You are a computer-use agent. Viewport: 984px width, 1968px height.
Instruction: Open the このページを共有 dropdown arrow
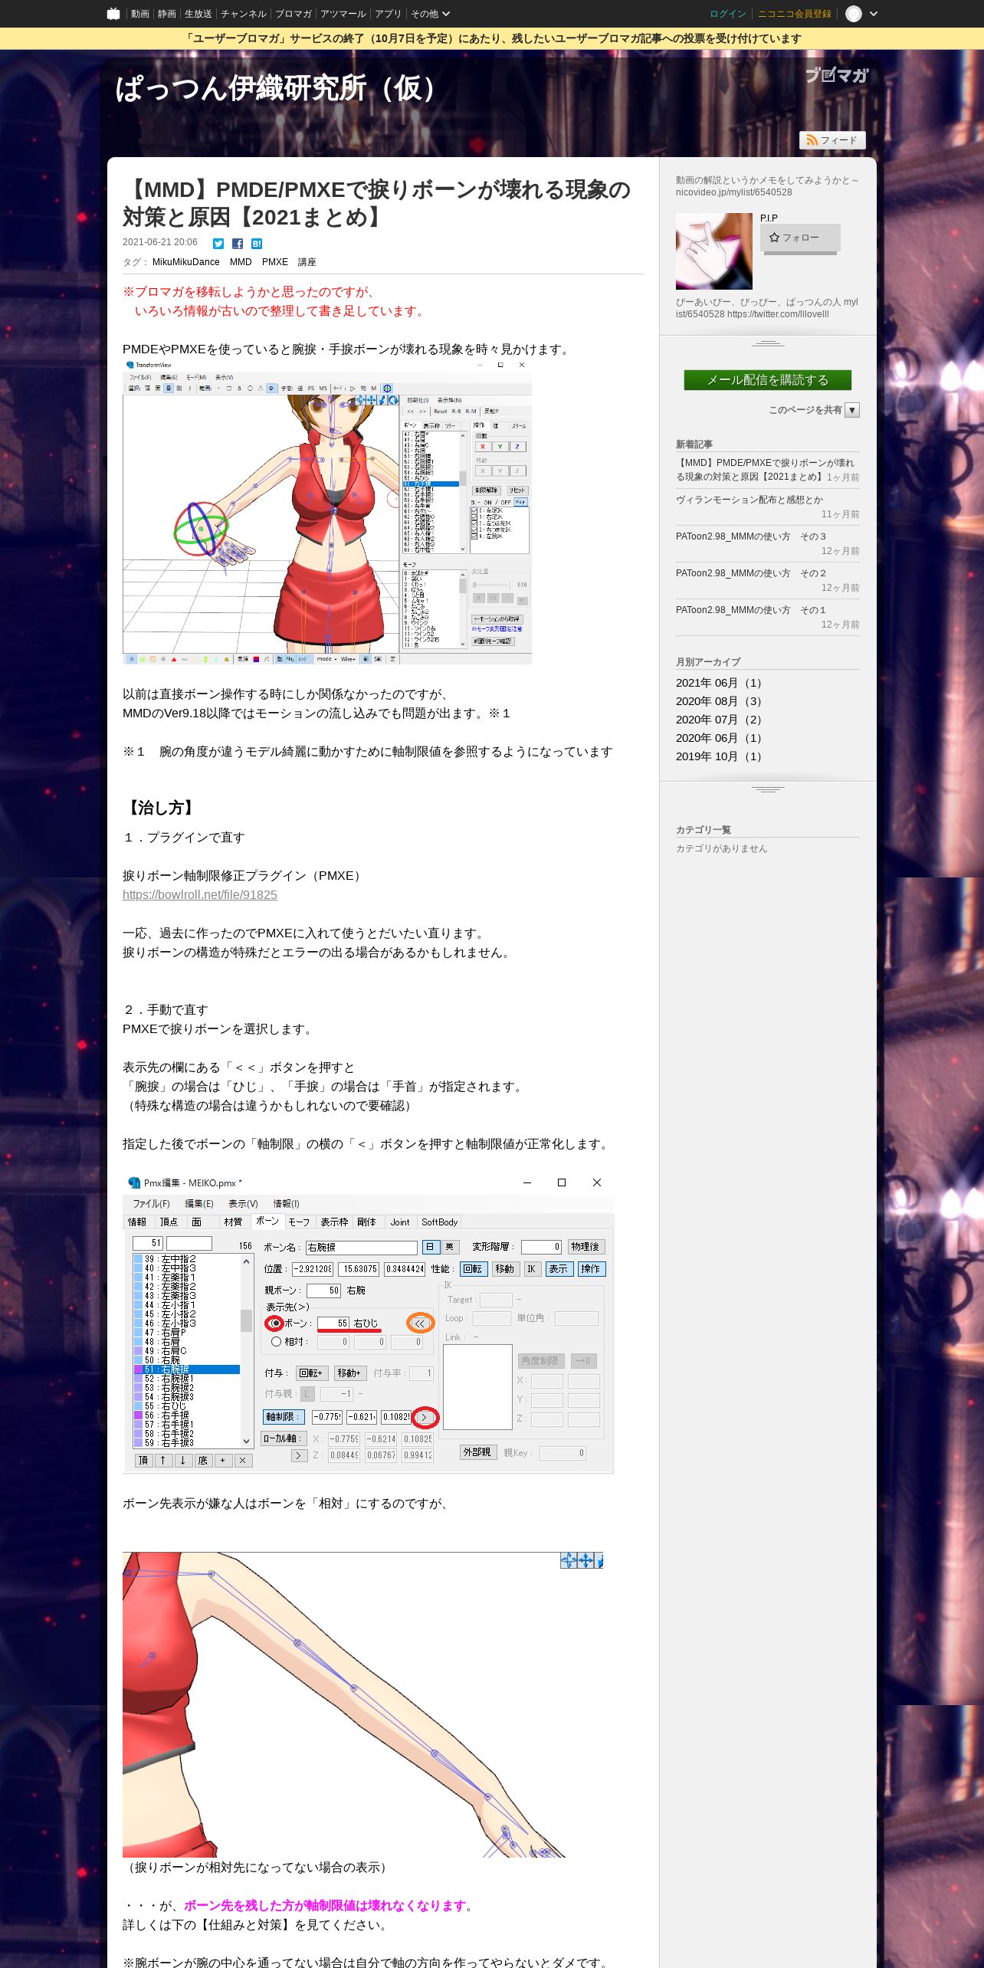click(x=852, y=410)
